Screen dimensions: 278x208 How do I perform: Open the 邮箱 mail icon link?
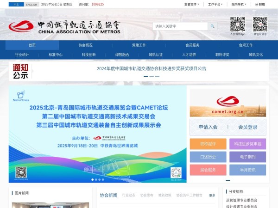259,4
